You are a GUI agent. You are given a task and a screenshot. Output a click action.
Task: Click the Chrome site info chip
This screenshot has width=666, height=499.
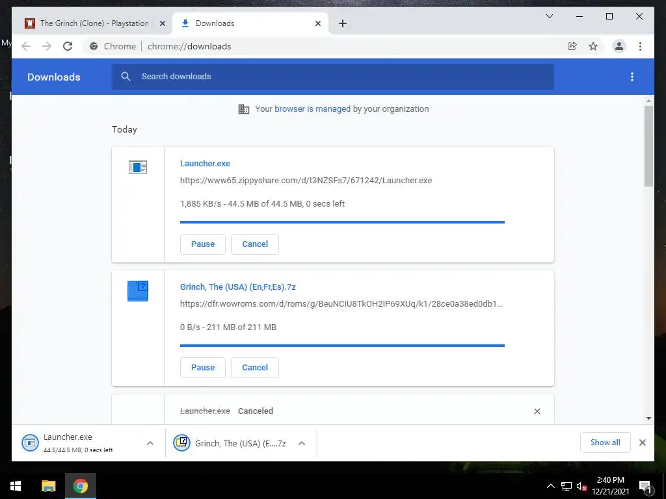point(113,46)
